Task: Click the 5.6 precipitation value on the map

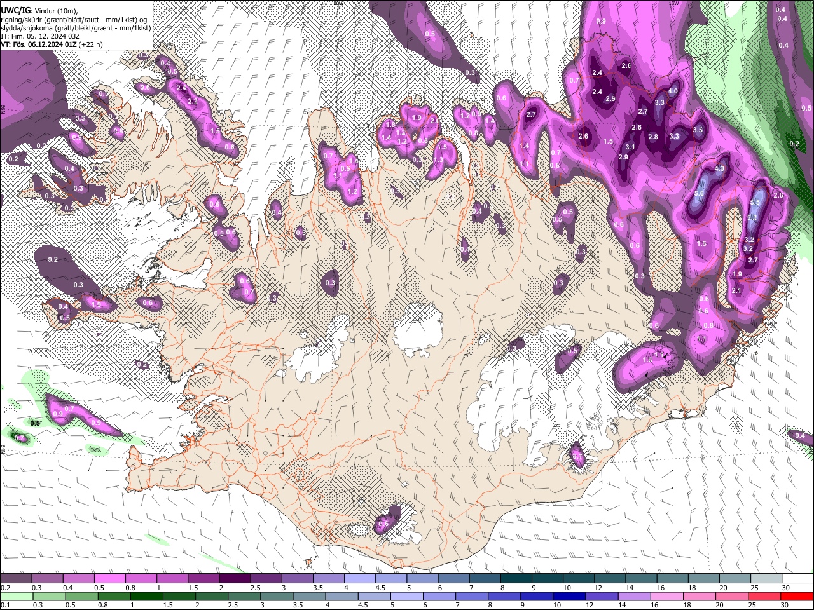Action: (700, 194)
